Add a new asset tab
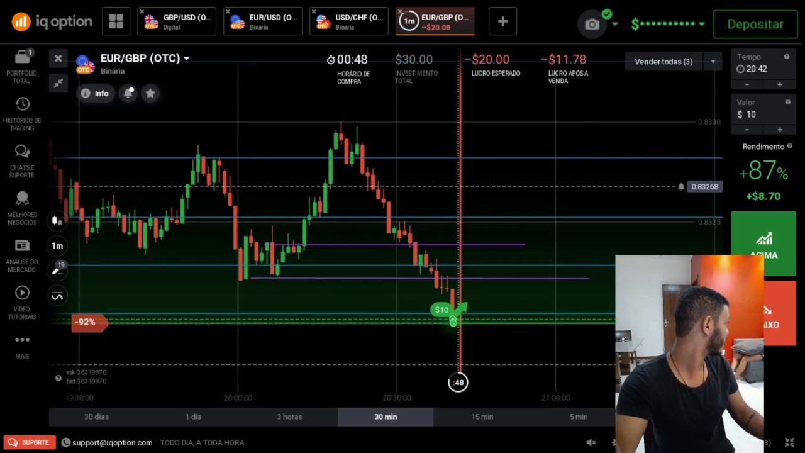 pyautogui.click(x=502, y=21)
